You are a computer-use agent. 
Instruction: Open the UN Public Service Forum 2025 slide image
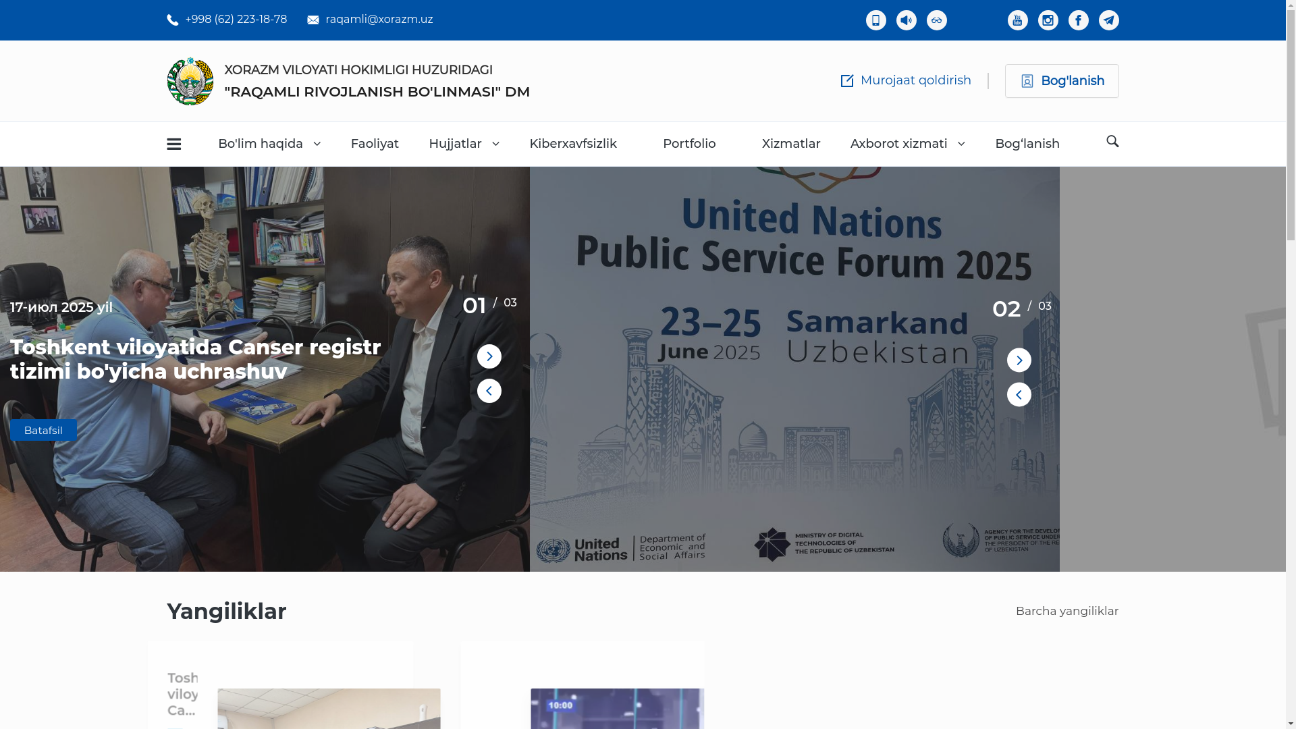[x=794, y=369]
